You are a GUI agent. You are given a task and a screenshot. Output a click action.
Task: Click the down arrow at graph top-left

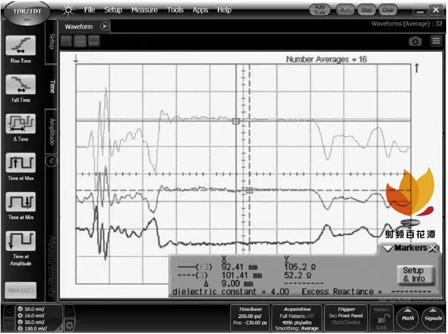[x=76, y=59]
